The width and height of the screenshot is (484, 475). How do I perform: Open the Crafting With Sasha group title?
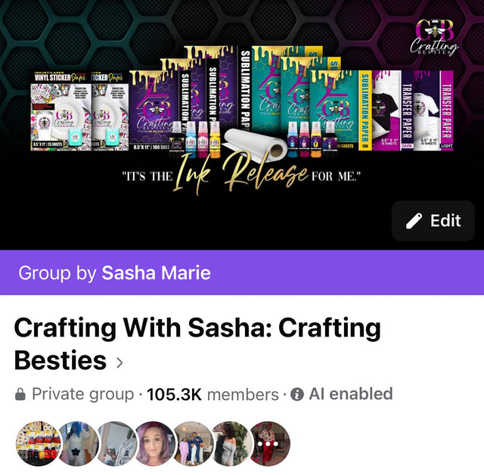(197, 344)
